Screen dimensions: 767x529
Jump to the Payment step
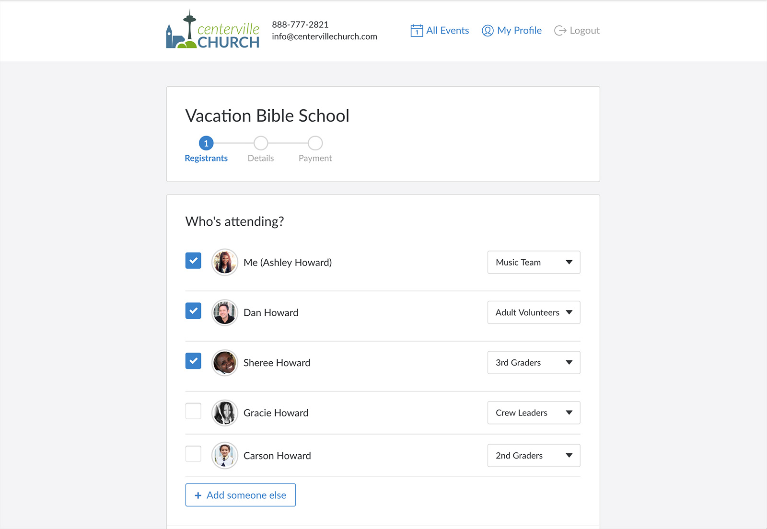point(315,143)
